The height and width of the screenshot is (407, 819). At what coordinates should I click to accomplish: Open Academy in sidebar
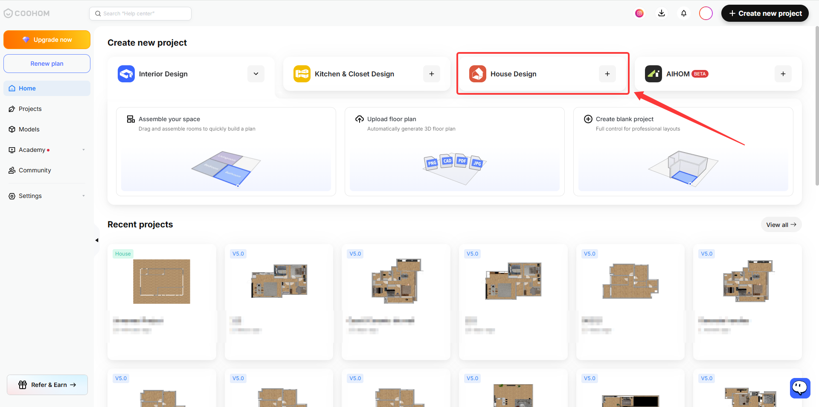(47, 150)
